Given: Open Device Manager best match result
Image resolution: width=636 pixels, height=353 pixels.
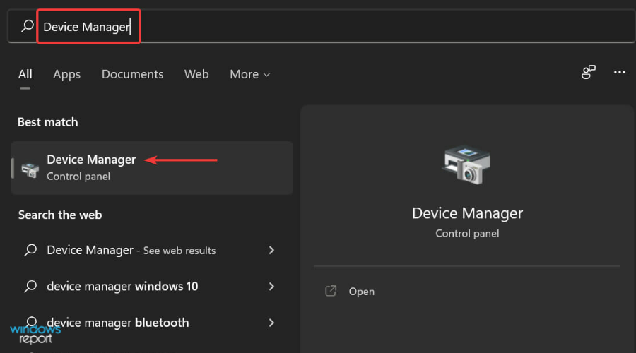Looking at the screenshot, I should coord(152,168).
